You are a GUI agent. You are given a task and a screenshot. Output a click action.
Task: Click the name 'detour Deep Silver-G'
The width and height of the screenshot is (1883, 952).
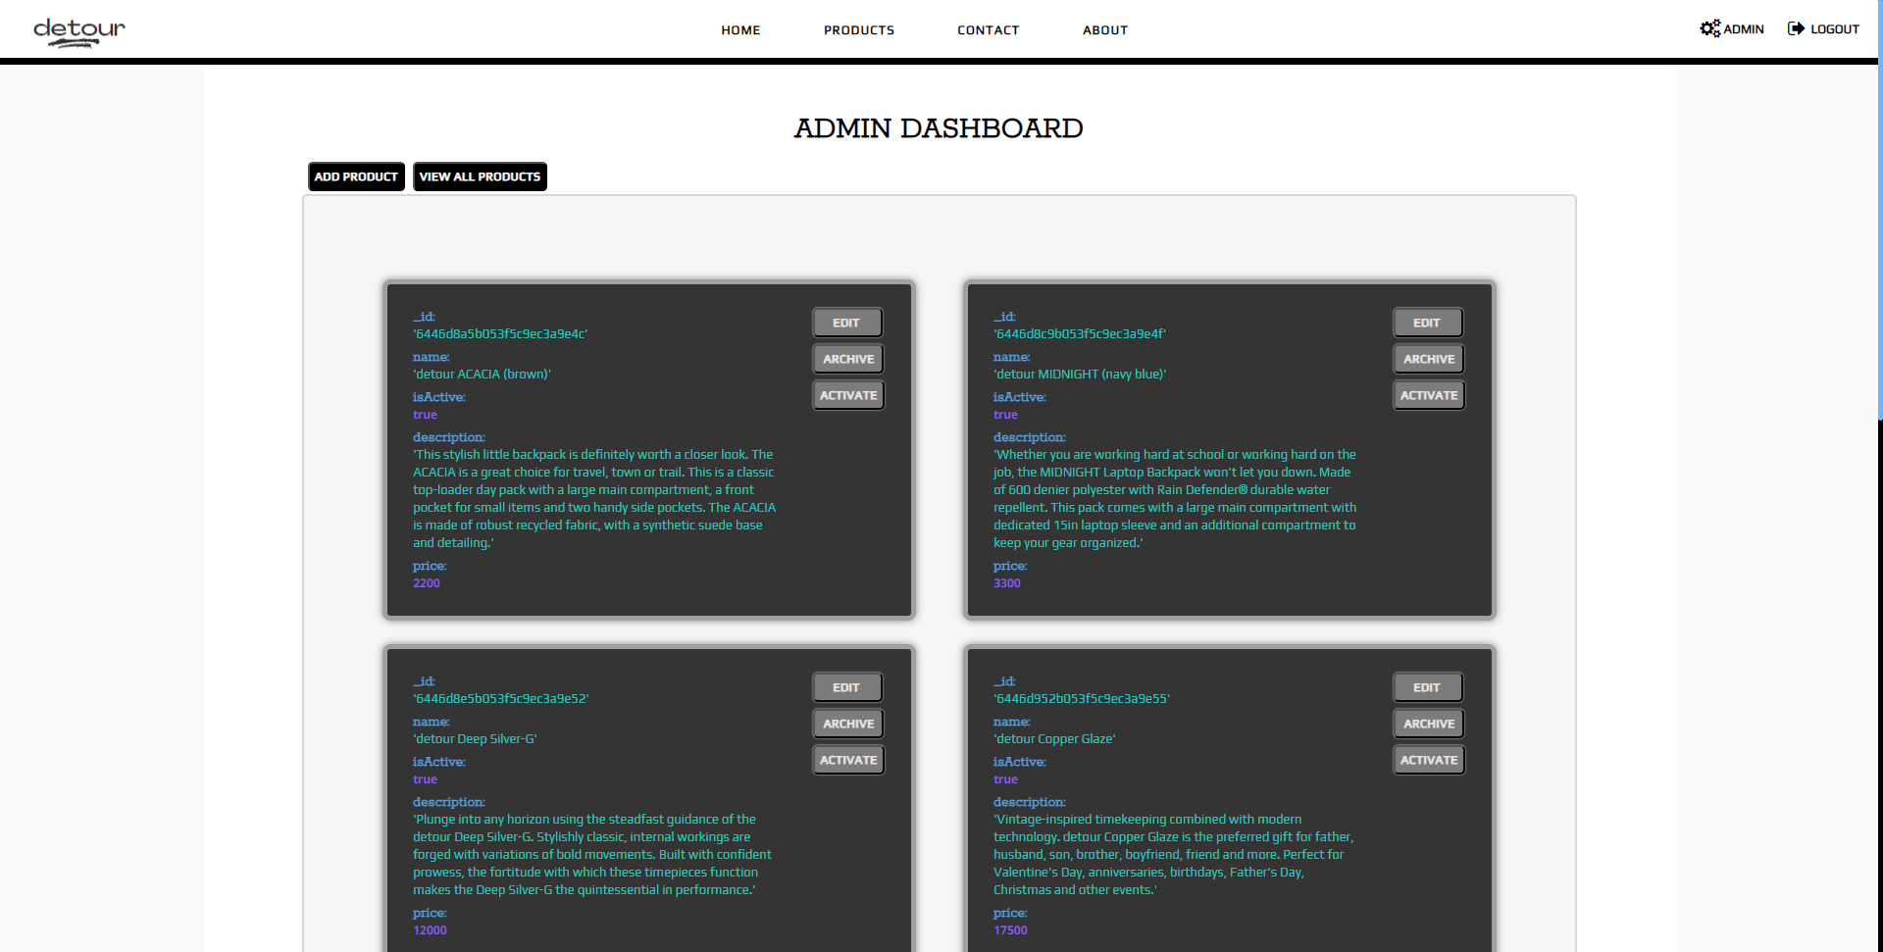coord(475,739)
